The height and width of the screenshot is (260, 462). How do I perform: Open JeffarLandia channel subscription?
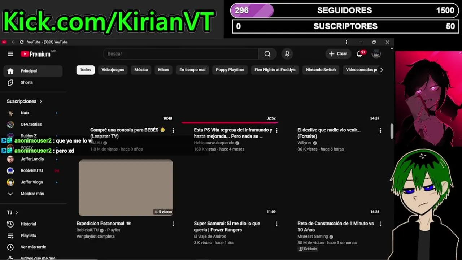pyautogui.click(x=33, y=159)
